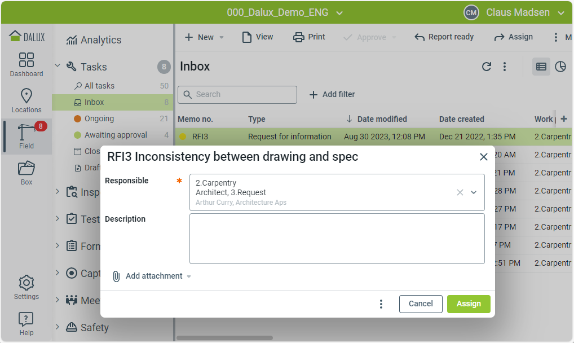574x343 pixels.
Task: Open the project selector 000_Dalux_Demo_ENG
Action: point(285,12)
